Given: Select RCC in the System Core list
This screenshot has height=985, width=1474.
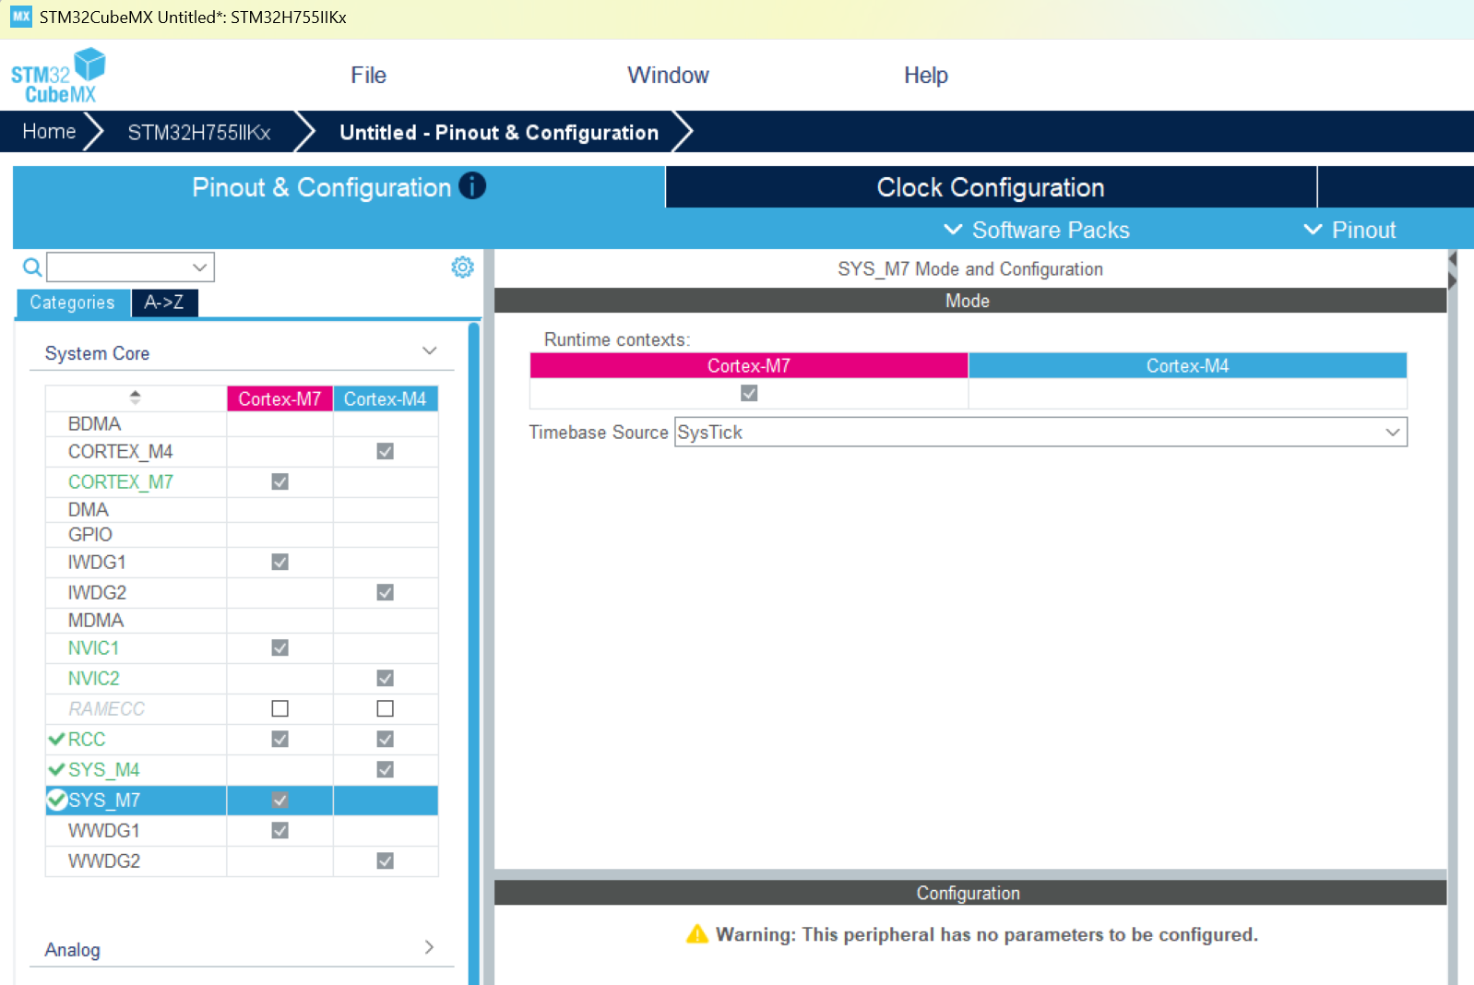Looking at the screenshot, I should (87, 739).
